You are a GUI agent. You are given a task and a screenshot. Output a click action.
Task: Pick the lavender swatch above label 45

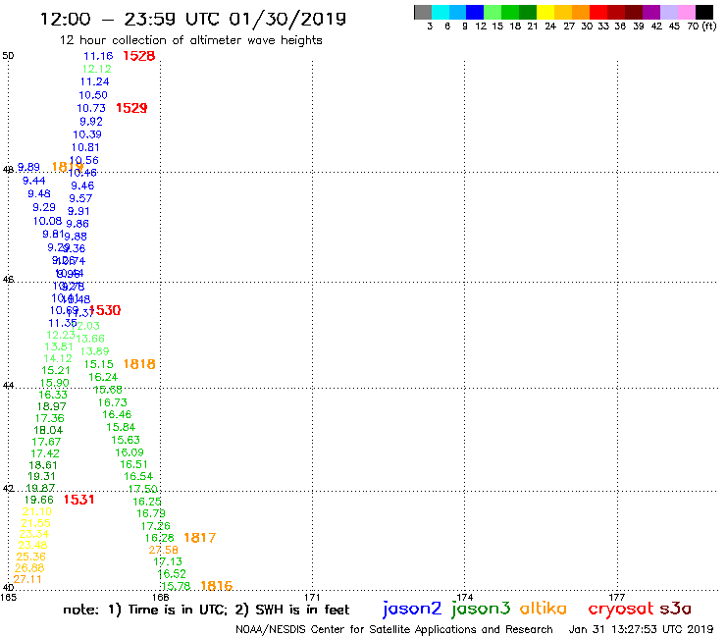pyautogui.click(x=668, y=12)
